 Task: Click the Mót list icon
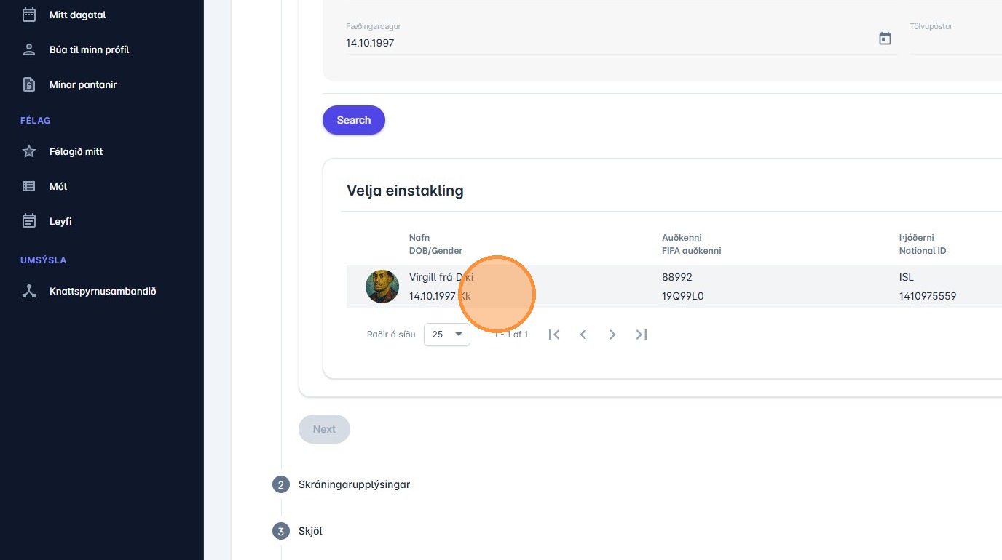coord(29,186)
